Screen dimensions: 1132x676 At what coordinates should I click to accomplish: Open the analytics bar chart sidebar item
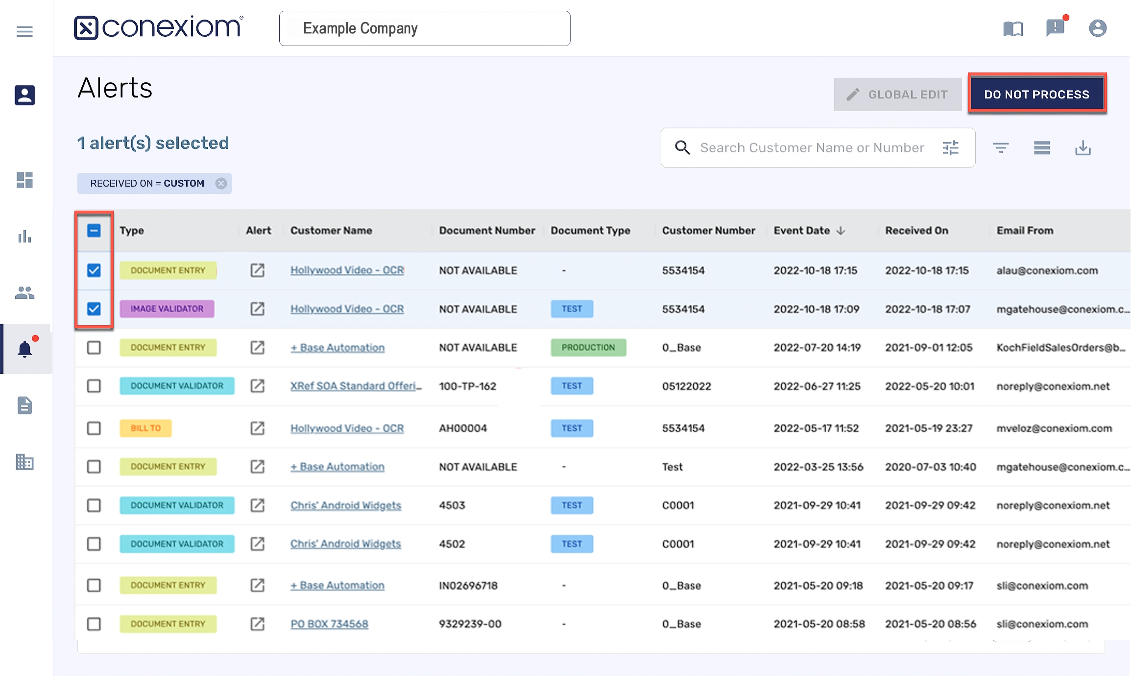(24, 237)
